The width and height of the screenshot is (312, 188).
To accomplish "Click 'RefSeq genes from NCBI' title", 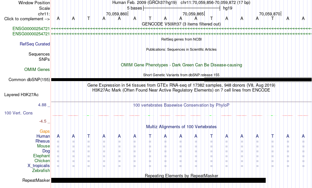I will 182,39.
